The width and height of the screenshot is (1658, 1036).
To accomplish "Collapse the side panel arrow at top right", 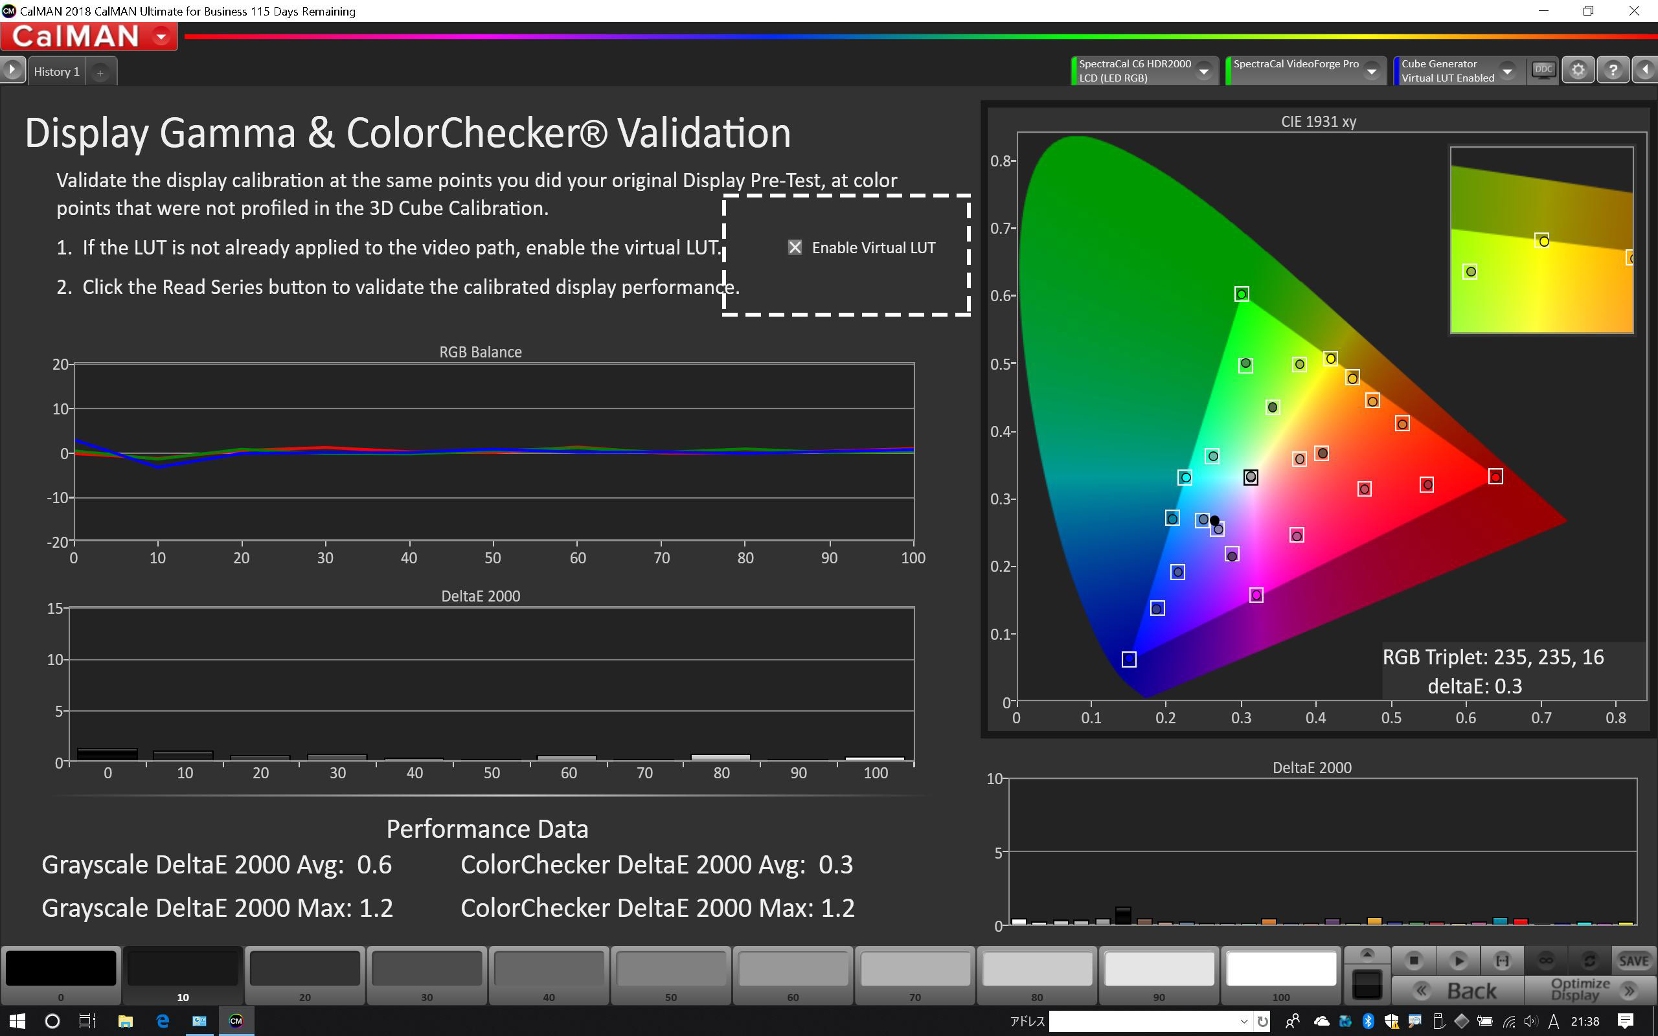I will (x=1645, y=70).
